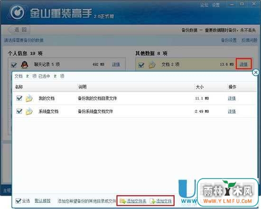This screenshot has height=209, width=261.
Task: Go back with the 返回 button
Action: coord(19,29)
